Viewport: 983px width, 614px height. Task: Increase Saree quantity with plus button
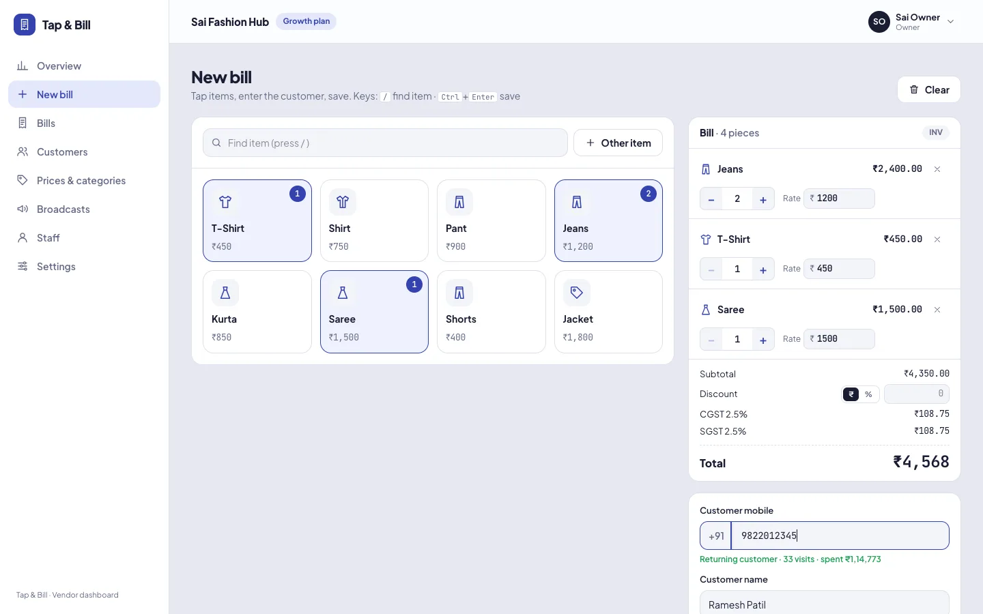pyautogui.click(x=763, y=339)
